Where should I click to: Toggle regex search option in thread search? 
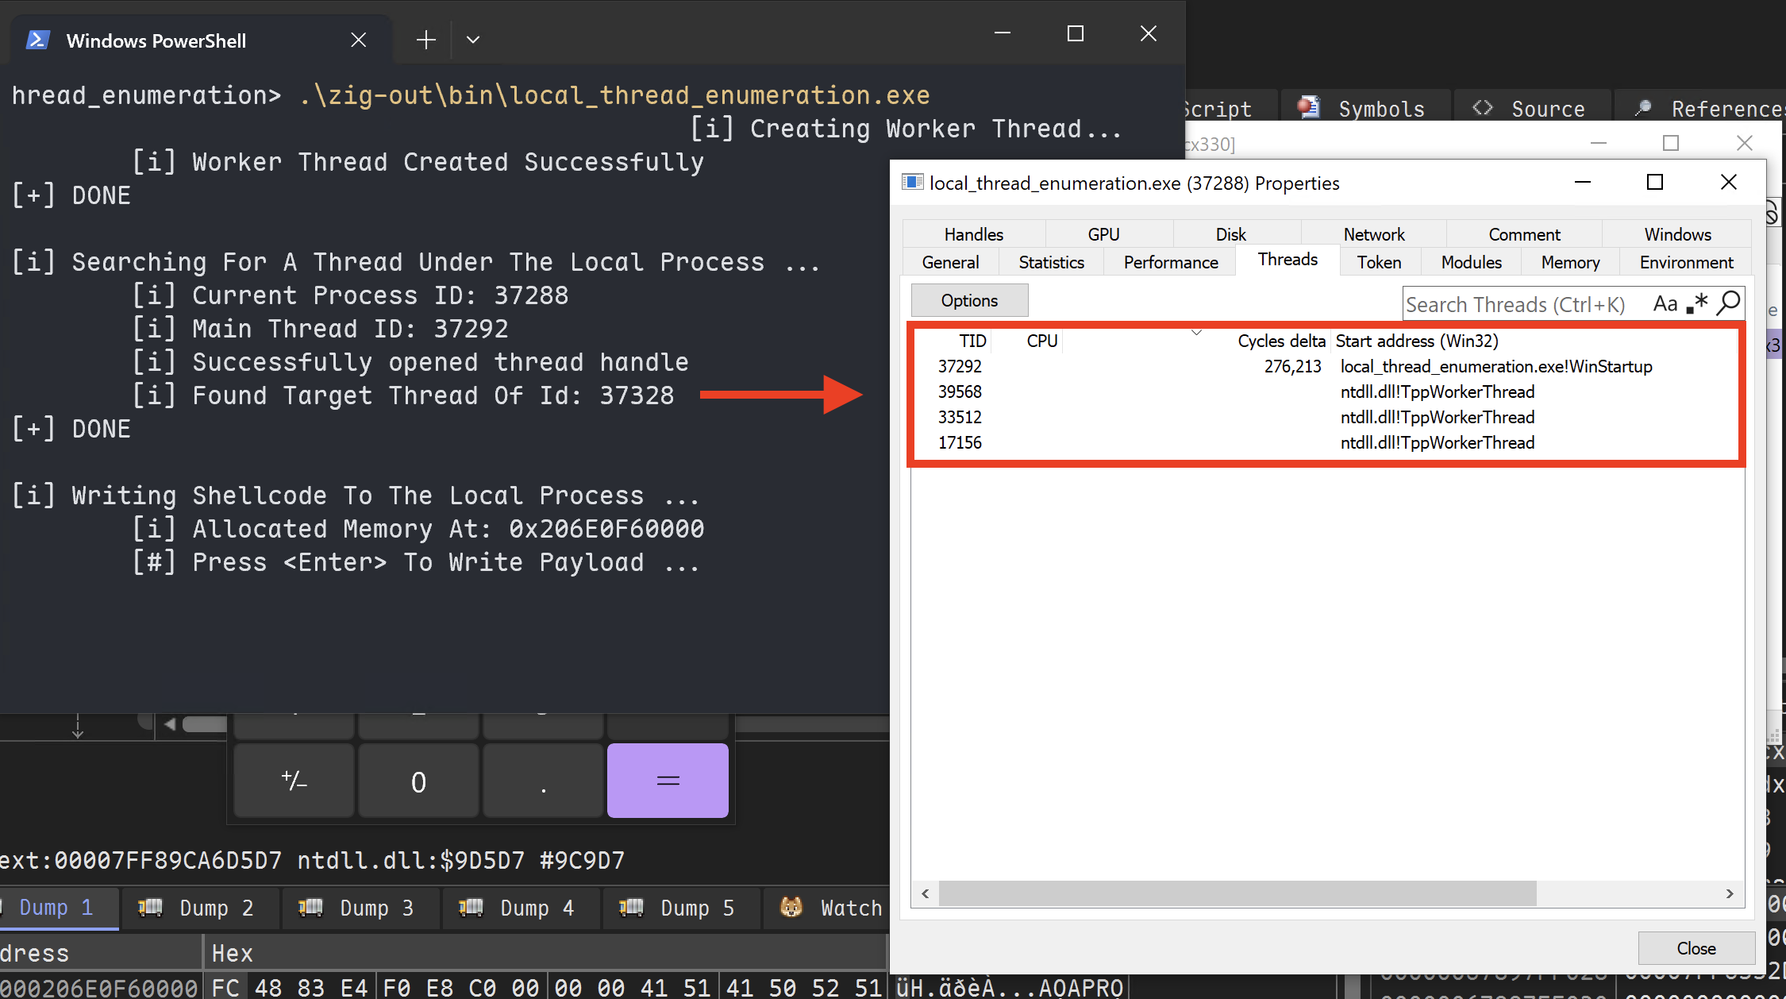[1697, 304]
